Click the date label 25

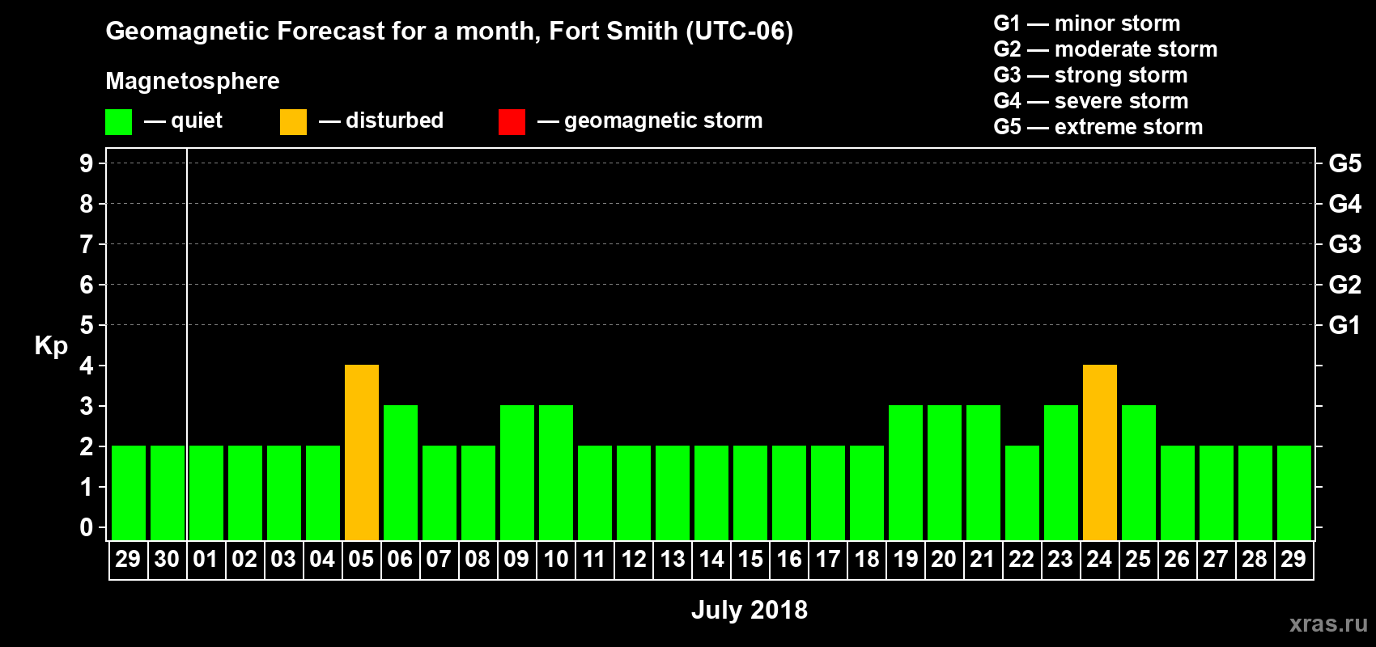tap(1138, 559)
